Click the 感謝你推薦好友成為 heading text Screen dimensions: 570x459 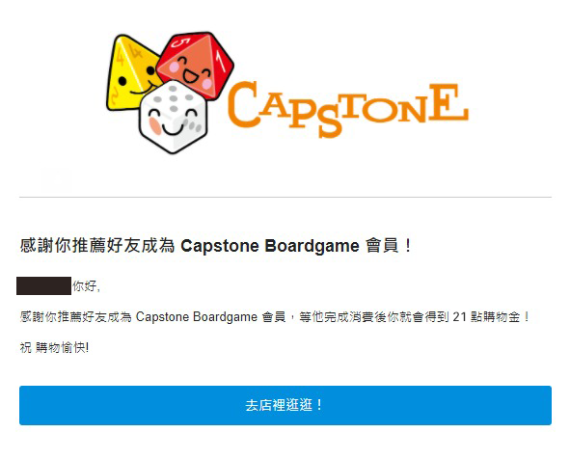click(x=97, y=246)
